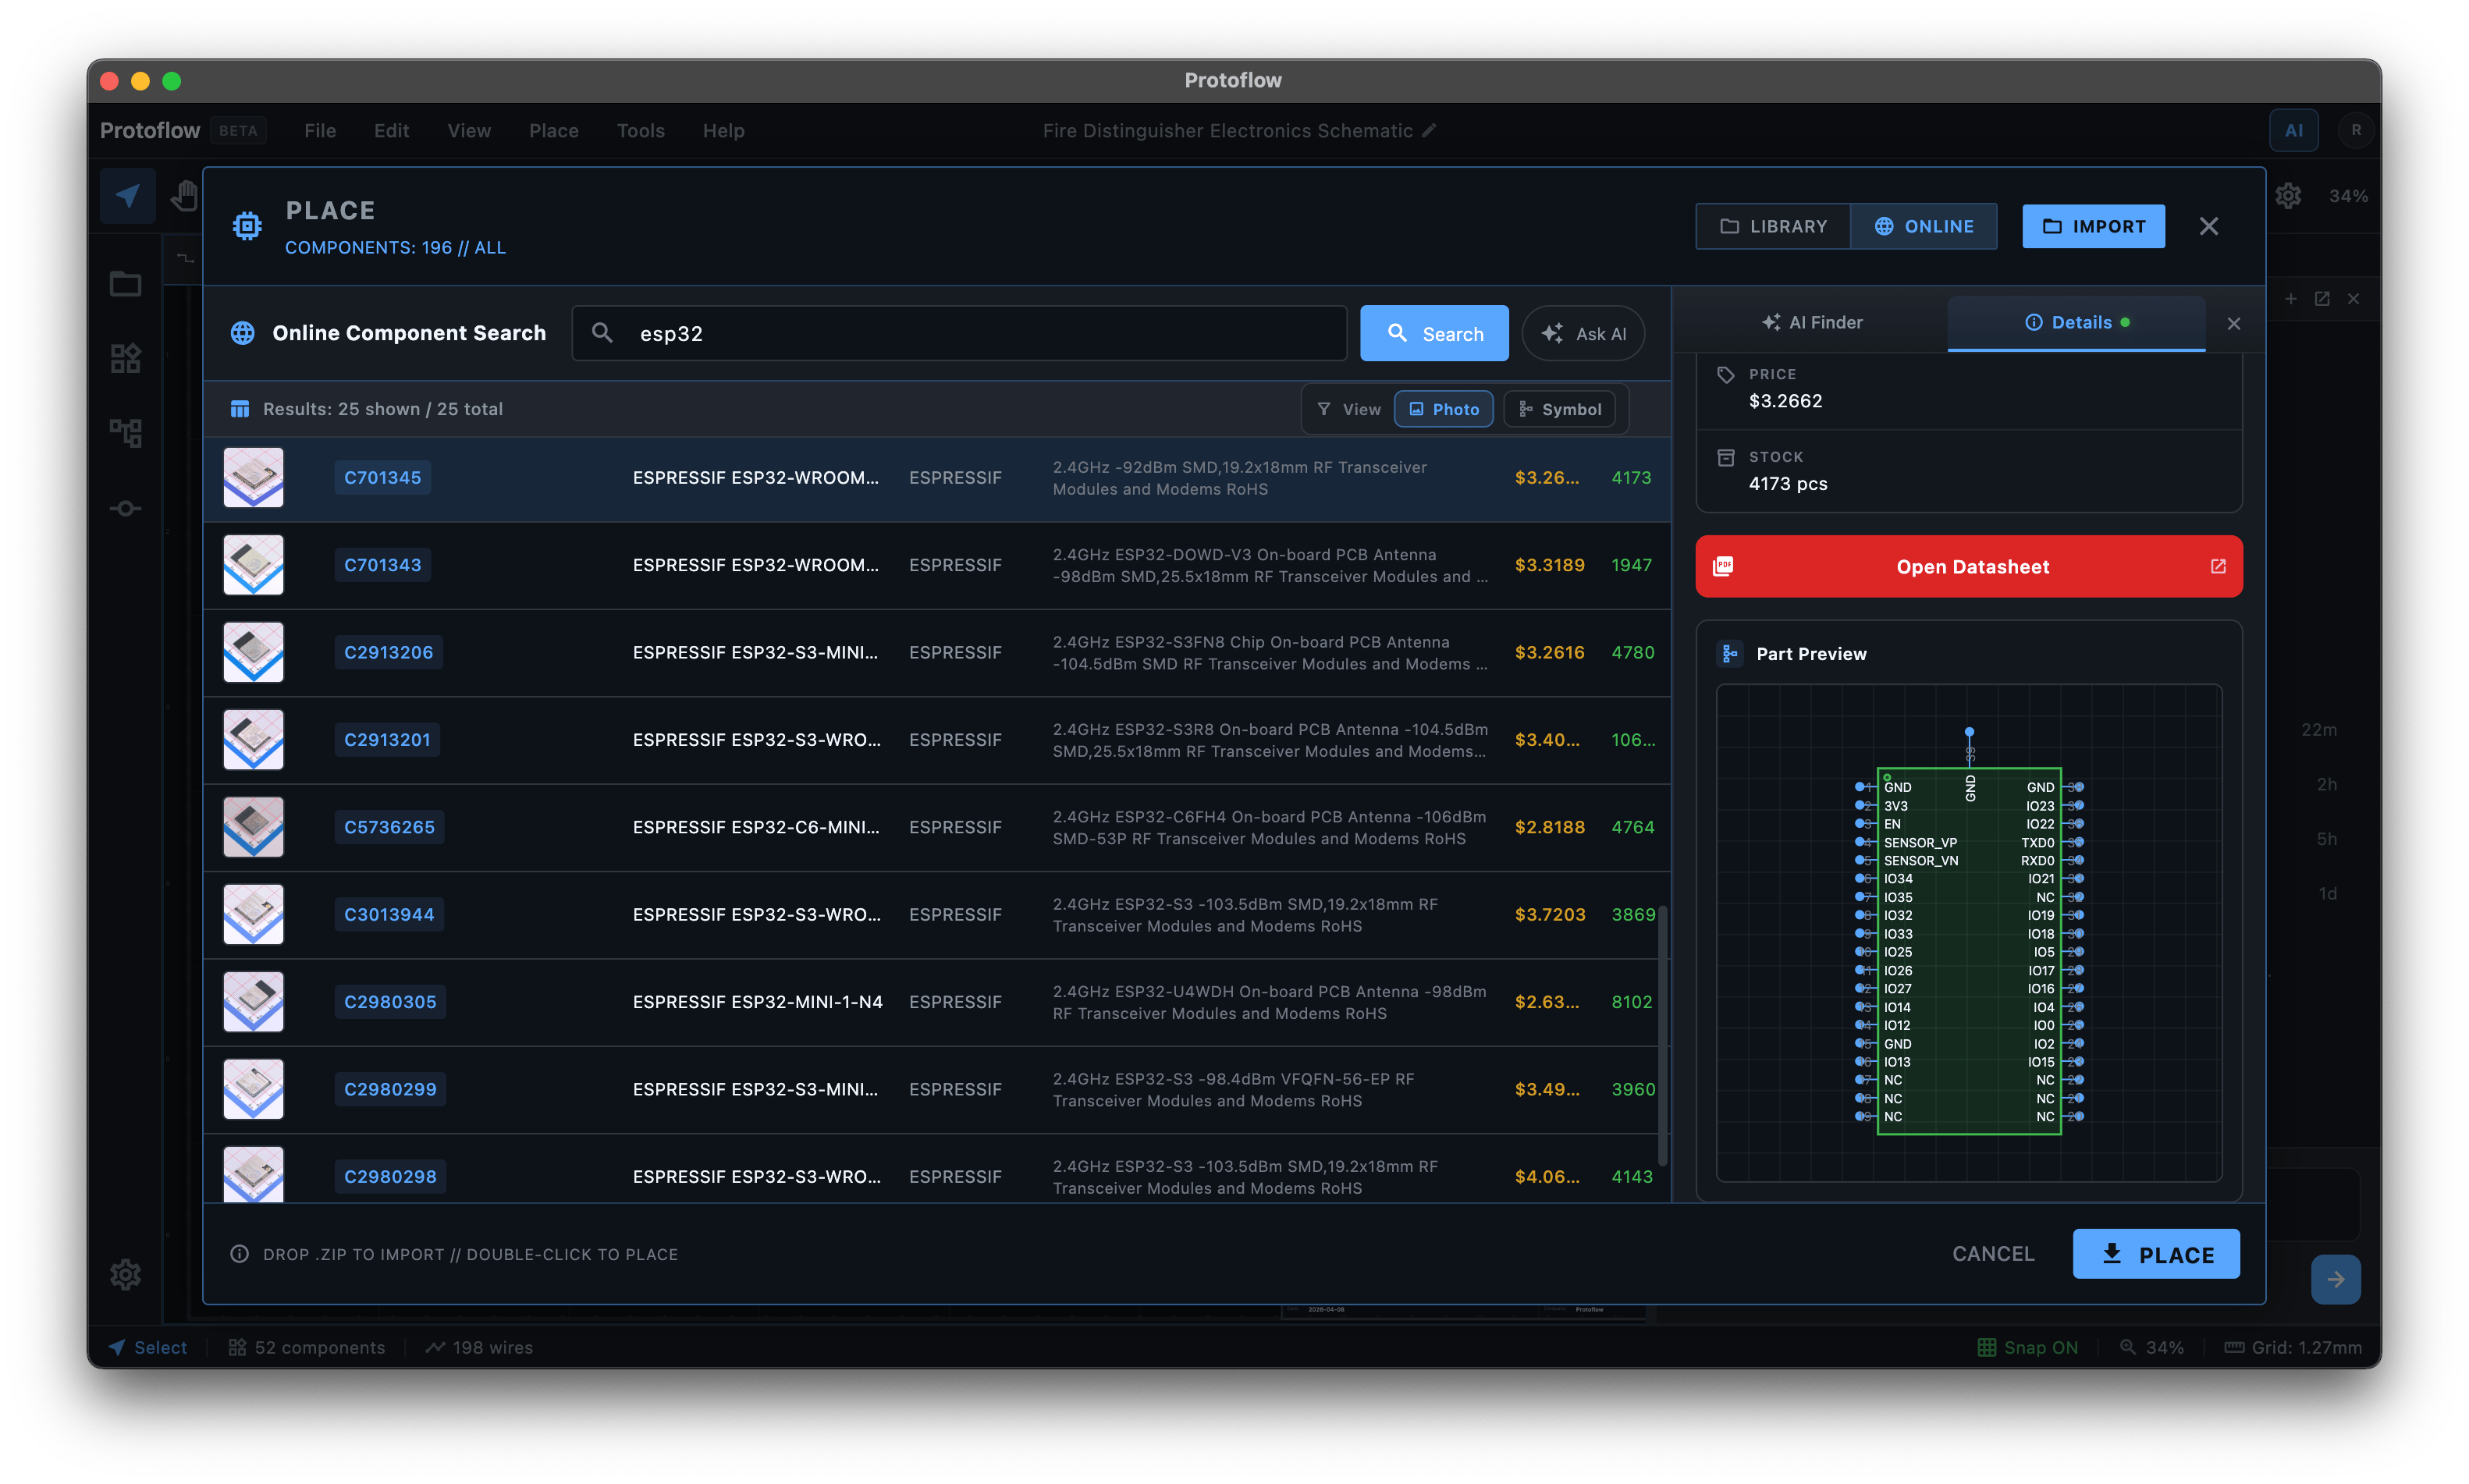Click the Ask AI button
The image size is (2469, 1484).
coord(1583,333)
